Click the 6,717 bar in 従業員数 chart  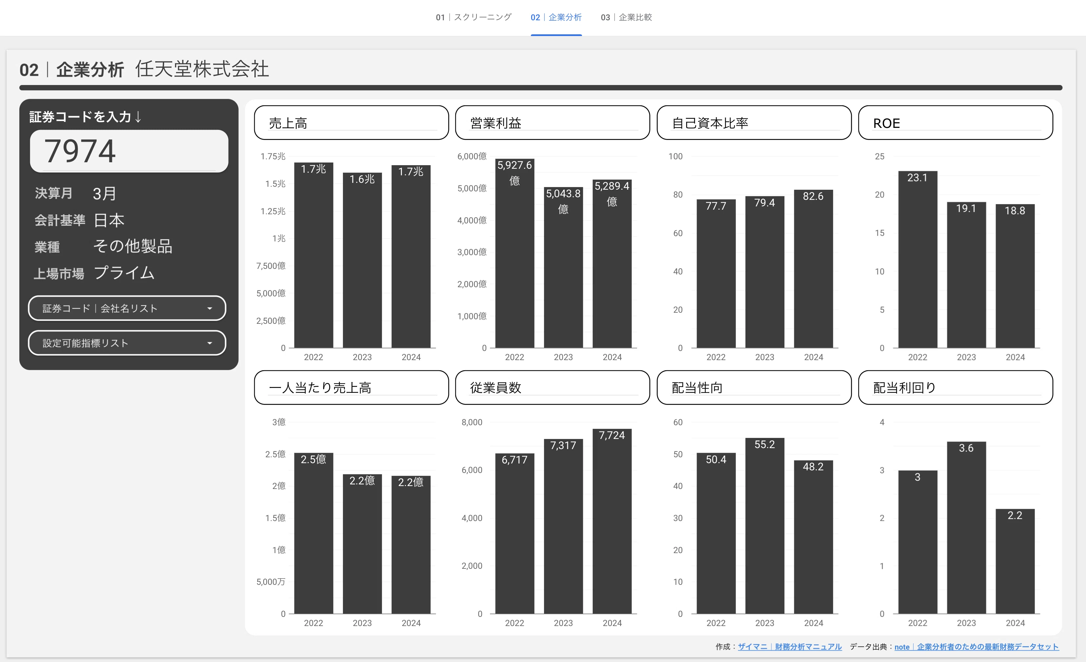[x=515, y=533]
